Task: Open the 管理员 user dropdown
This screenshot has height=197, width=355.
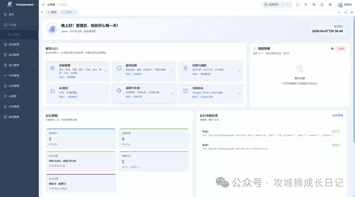Action: pyautogui.click(x=344, y=5)
